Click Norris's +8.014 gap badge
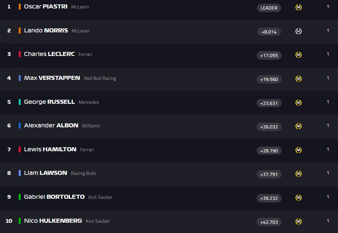Screen dimensions: 338x233 (x=269, y=32)
